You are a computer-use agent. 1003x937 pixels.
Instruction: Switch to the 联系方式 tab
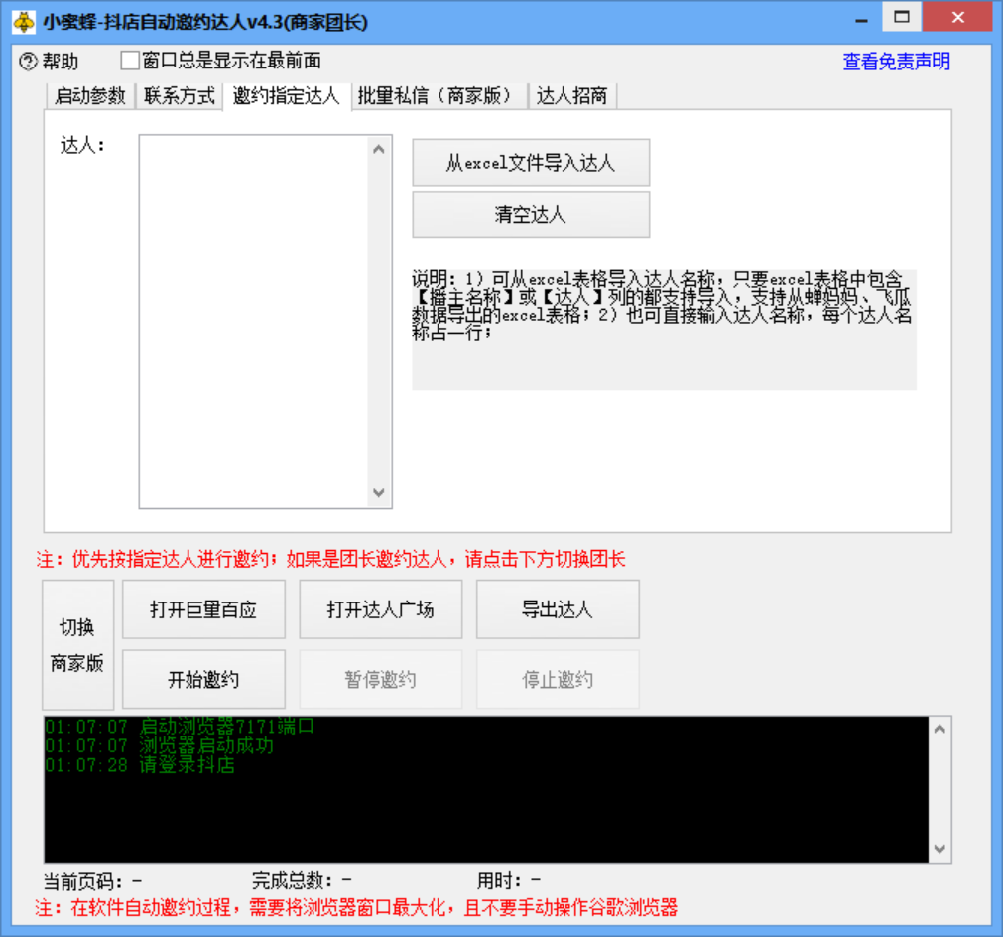point(179,97)
